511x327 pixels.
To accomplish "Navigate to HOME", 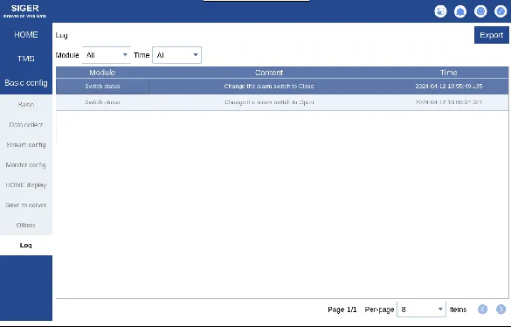I will [x=26, y=35].
